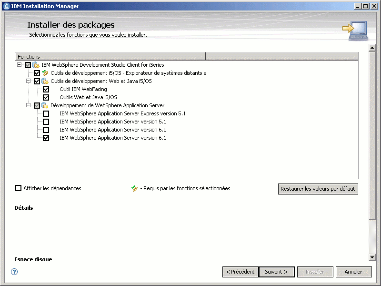Image resolution: width=381 pixels, height=286 pixels.
Task: Toggle Développement de WebSphere Application Server checkbox
Action: point(37,105)
